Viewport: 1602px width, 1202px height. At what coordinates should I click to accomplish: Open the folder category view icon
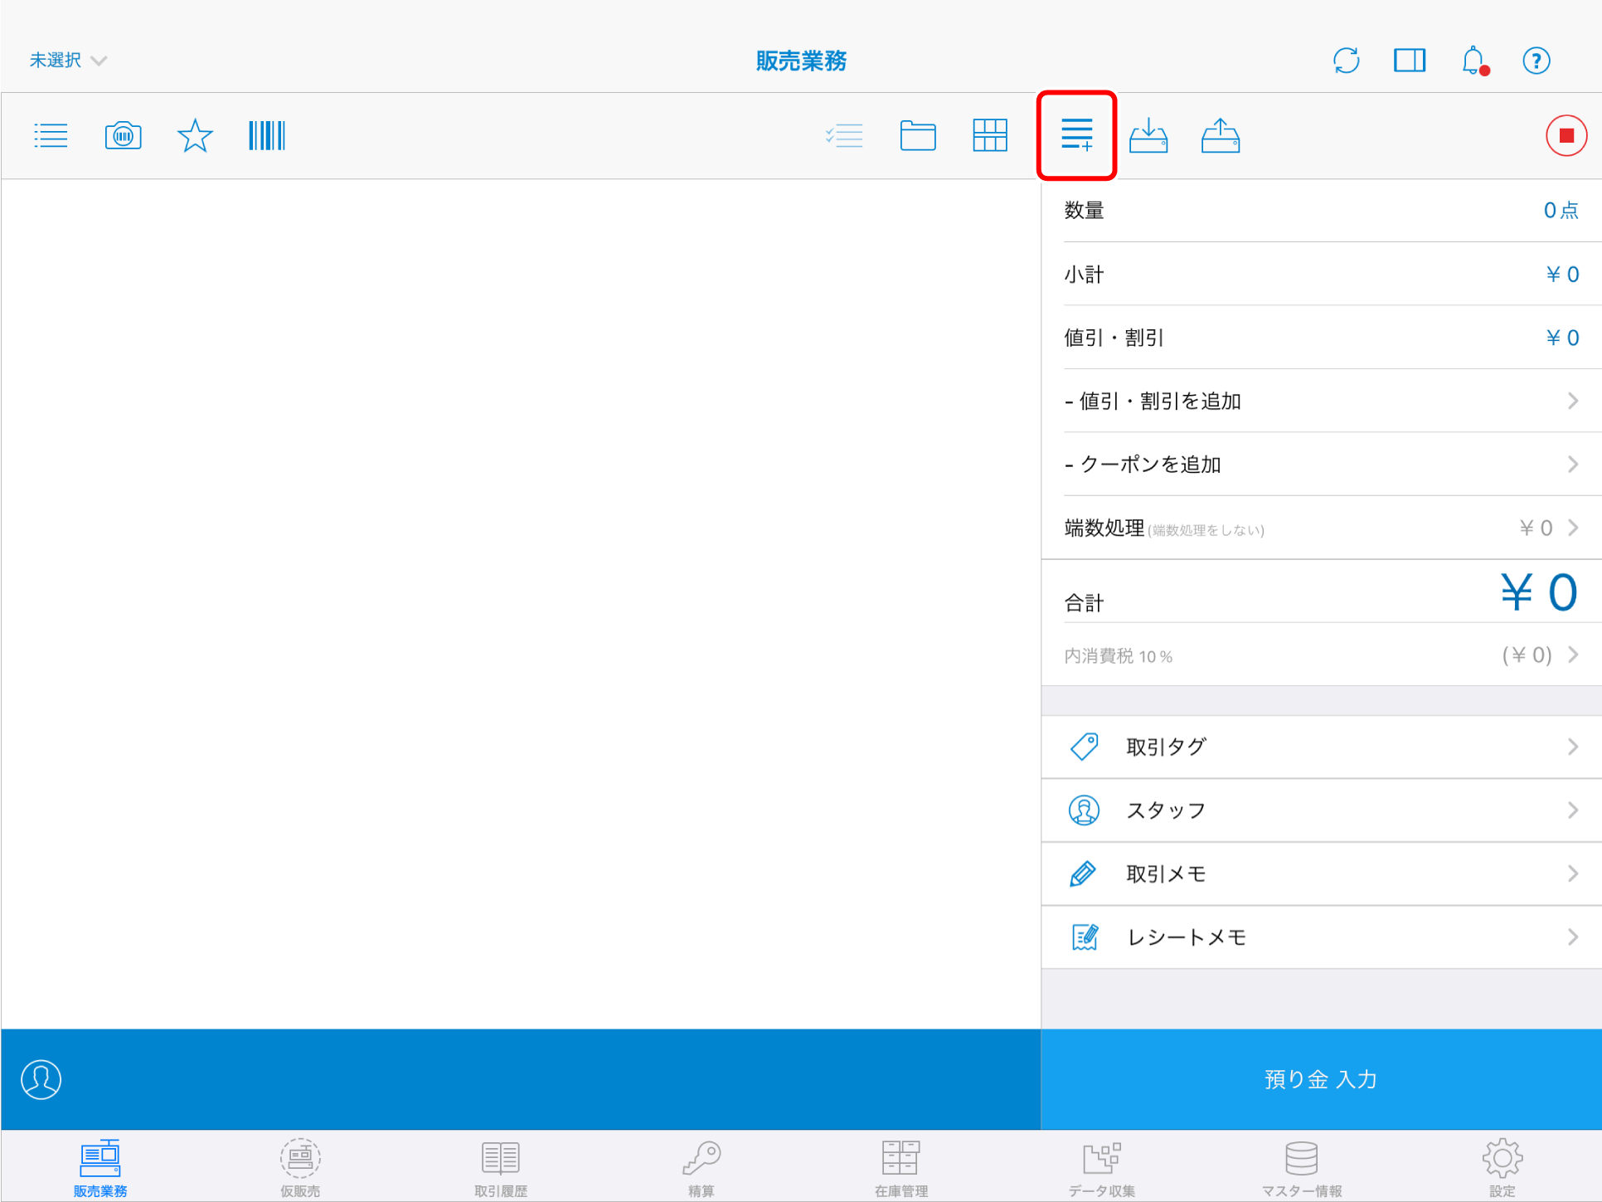pos(917,135)
